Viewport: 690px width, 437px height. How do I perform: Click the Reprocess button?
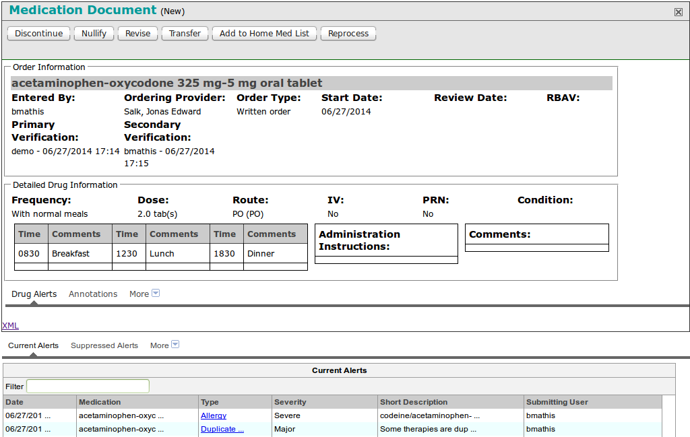(x=348, y=34)
